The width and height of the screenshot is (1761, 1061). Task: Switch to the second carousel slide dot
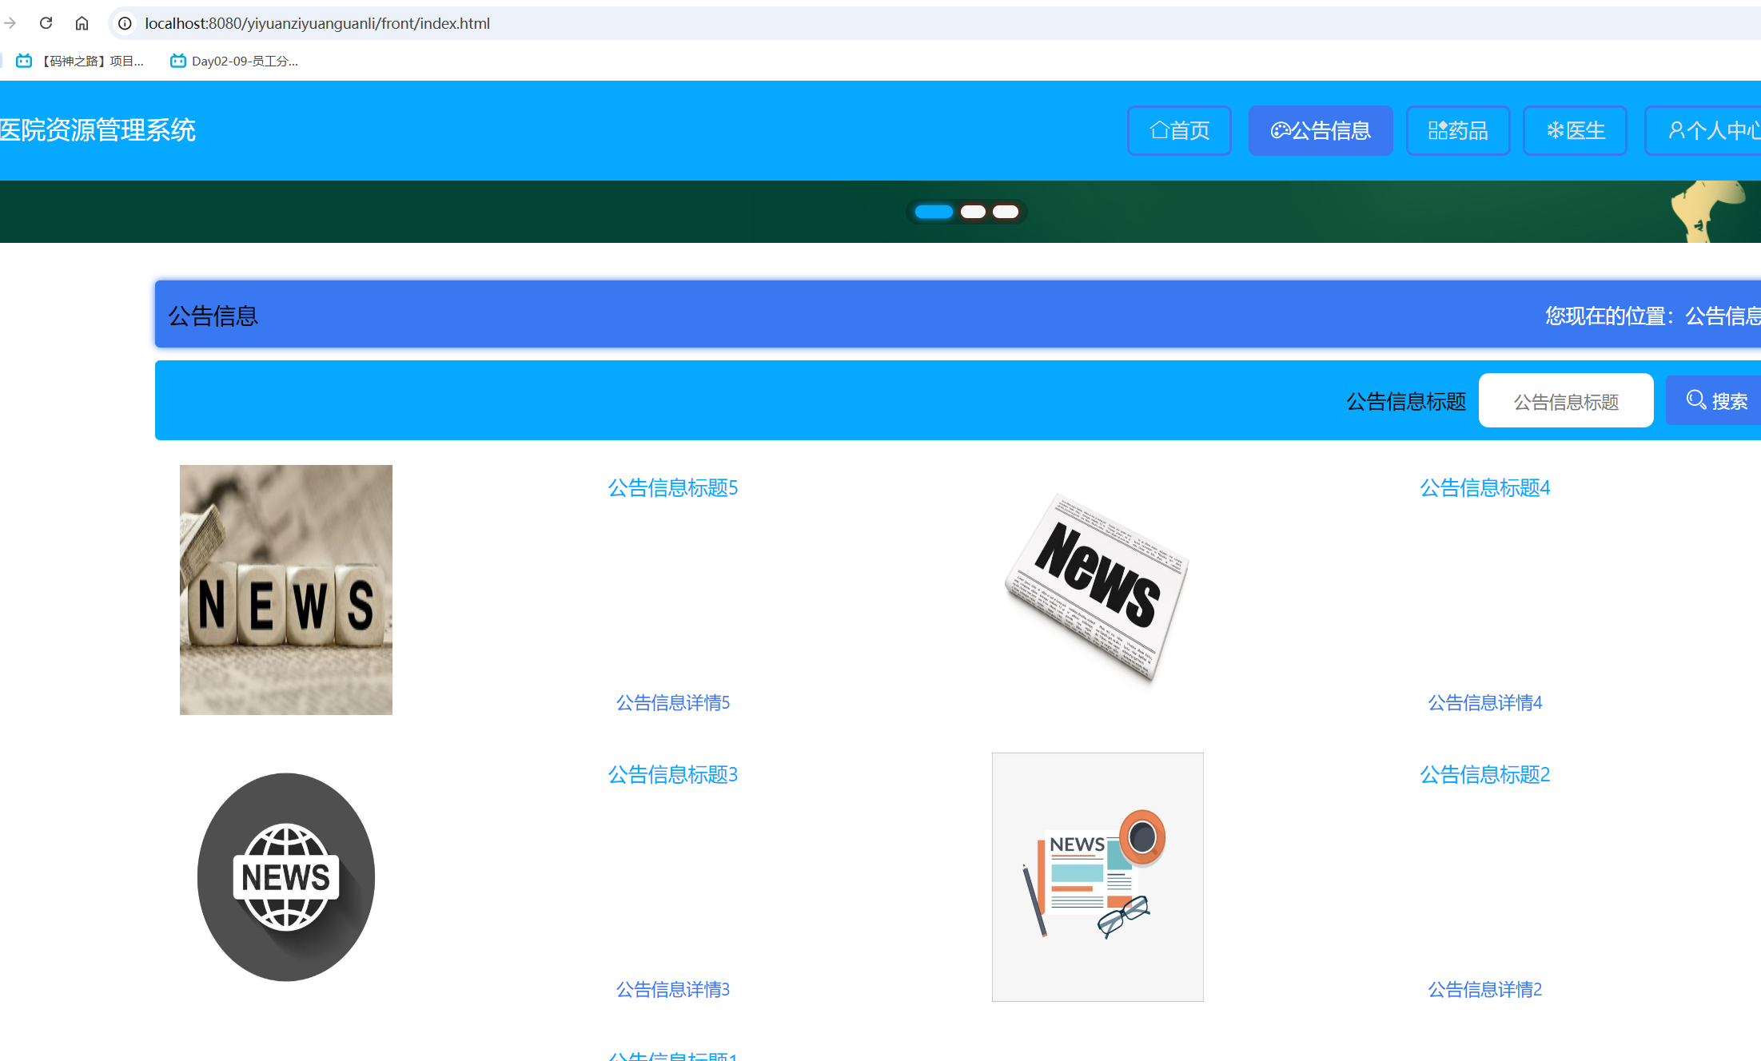[973, 212]
